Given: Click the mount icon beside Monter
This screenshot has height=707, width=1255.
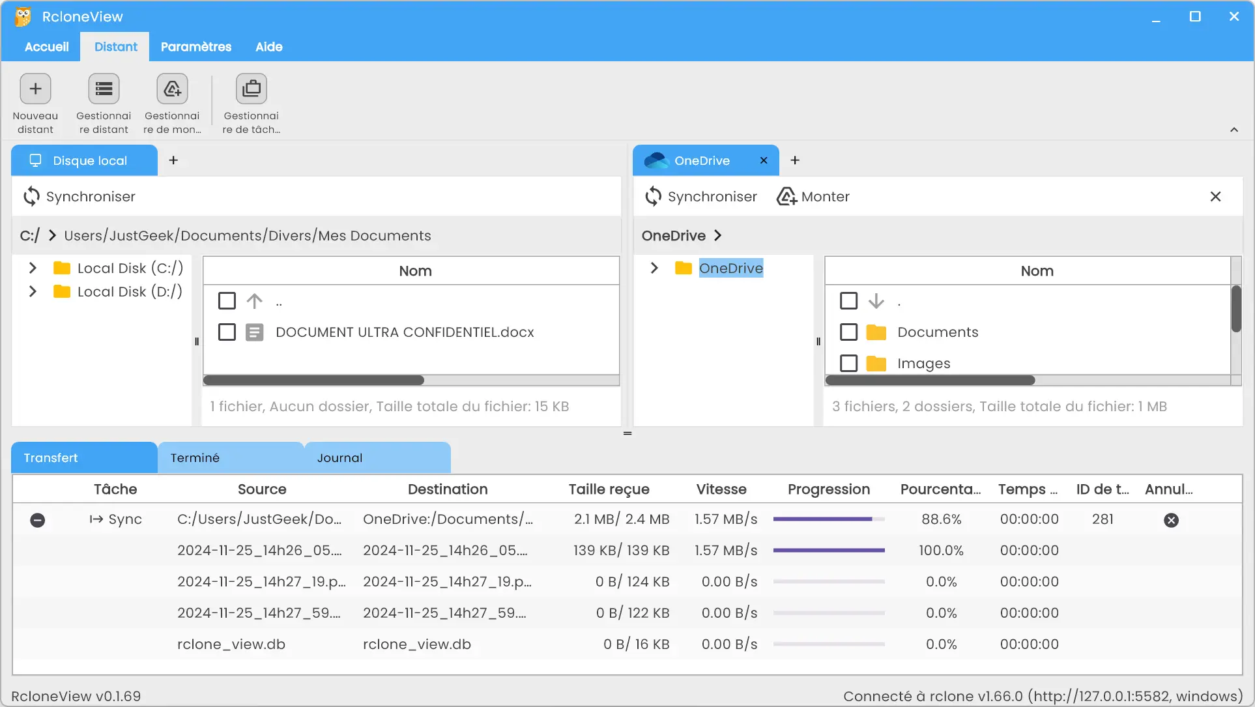Looking at the screenshot, I should [x=786, y=196].
